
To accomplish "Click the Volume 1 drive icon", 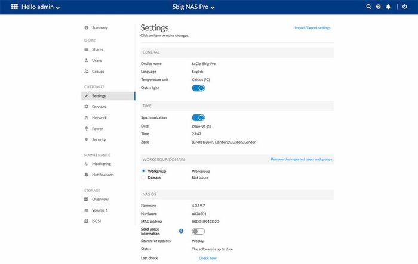I will (x=87, y=210).
